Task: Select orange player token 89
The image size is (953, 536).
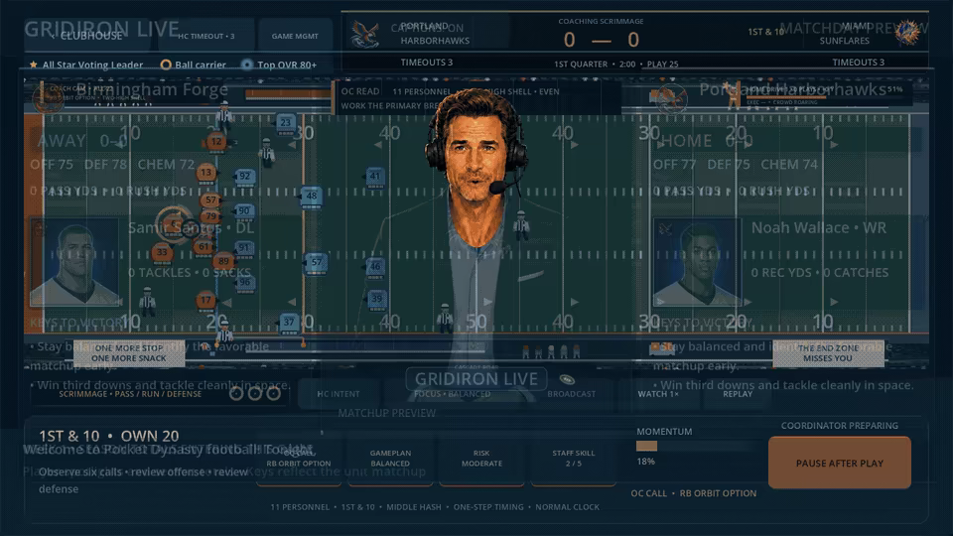Action: pos(223,261)
